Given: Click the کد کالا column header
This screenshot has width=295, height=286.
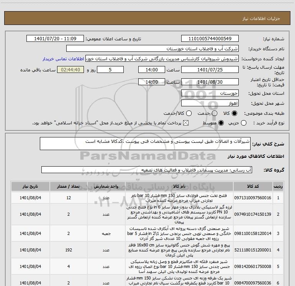Looking at the screenshot, I should [x=253, y=186].
